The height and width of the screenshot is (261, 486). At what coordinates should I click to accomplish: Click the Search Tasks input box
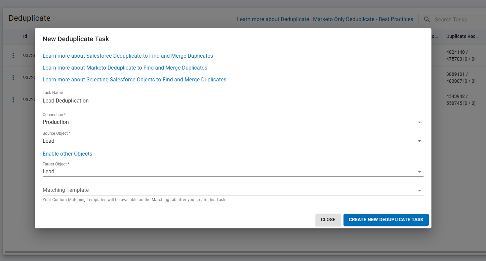click(456, 19)
